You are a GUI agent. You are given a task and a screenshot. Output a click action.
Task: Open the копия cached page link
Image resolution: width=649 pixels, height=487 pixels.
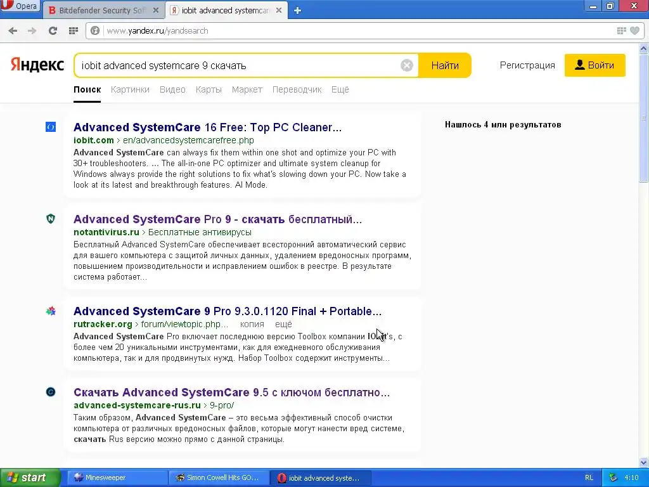point(252,324)
